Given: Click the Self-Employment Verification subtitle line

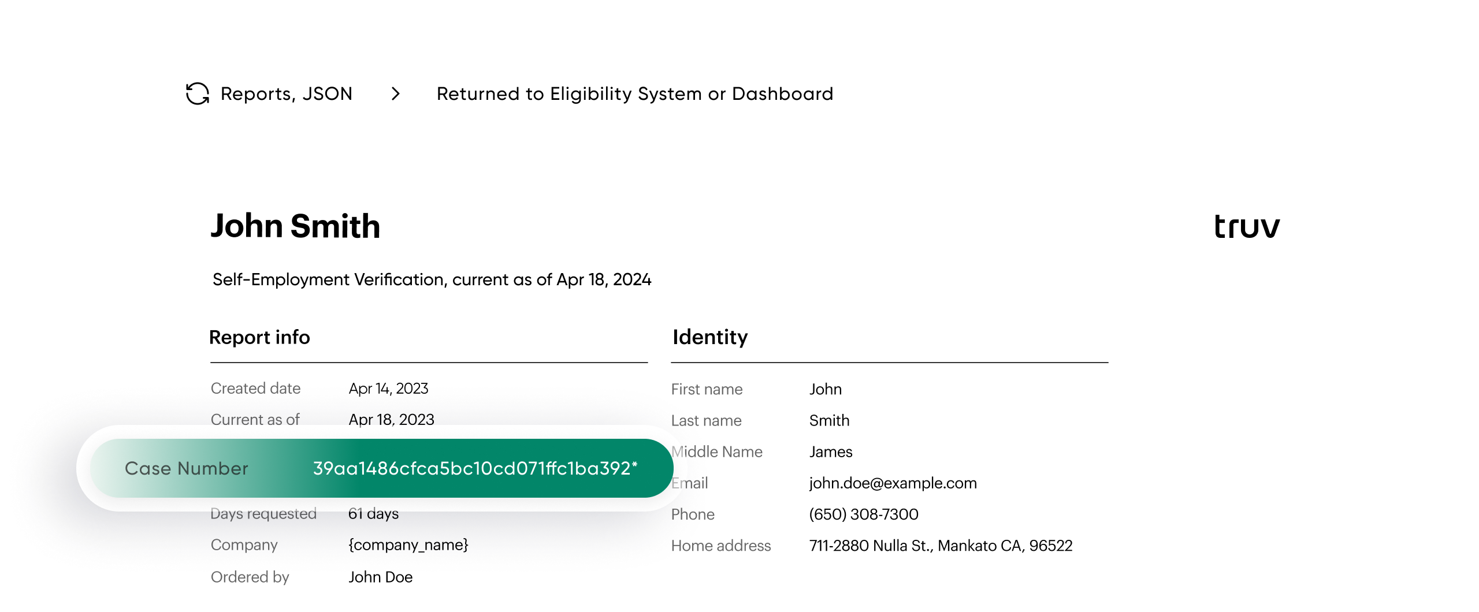Looking at the screenshot, I should pos(432,279).
